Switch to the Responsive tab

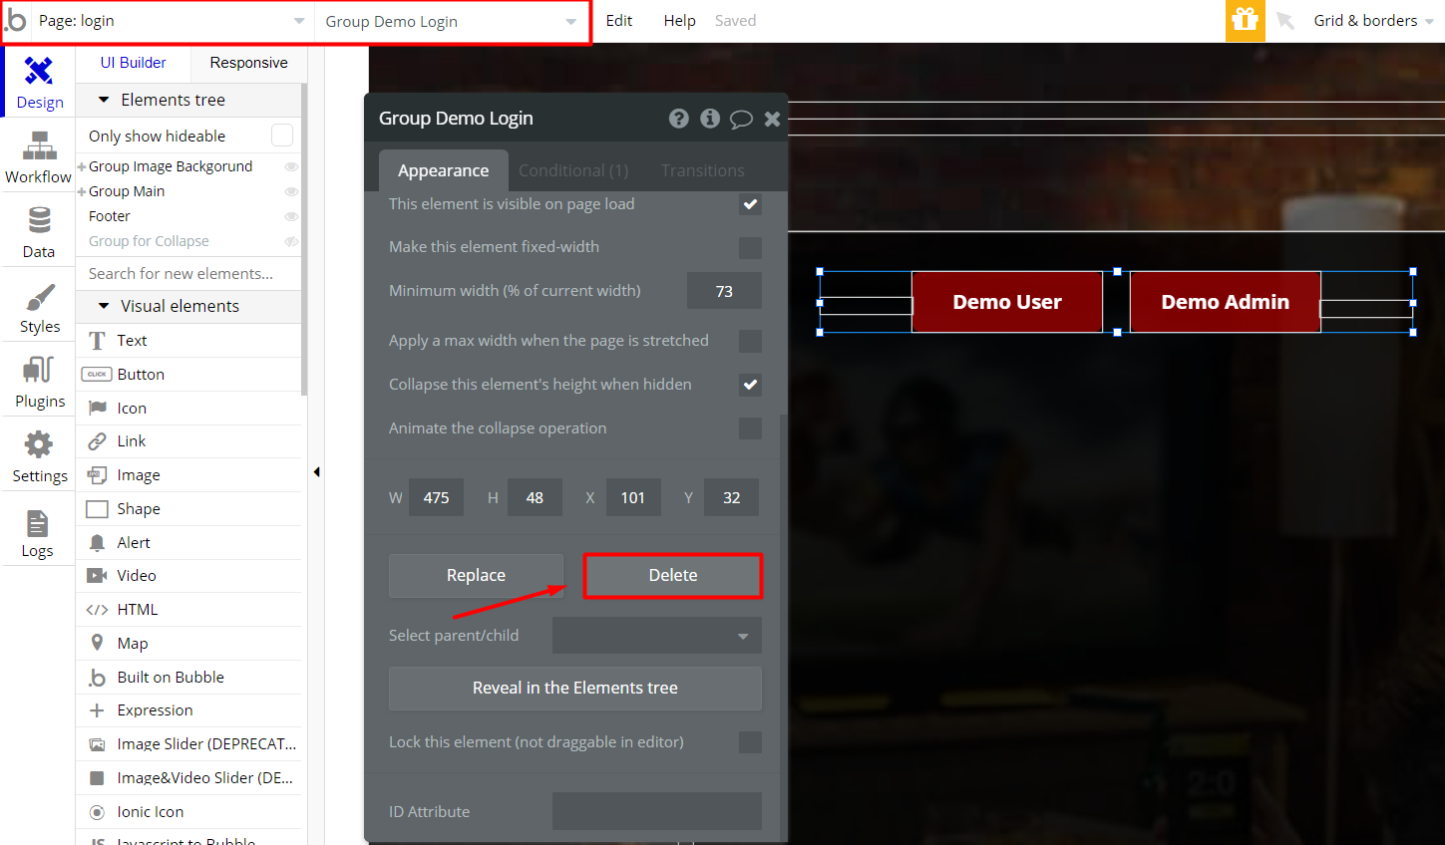[248, 63]
